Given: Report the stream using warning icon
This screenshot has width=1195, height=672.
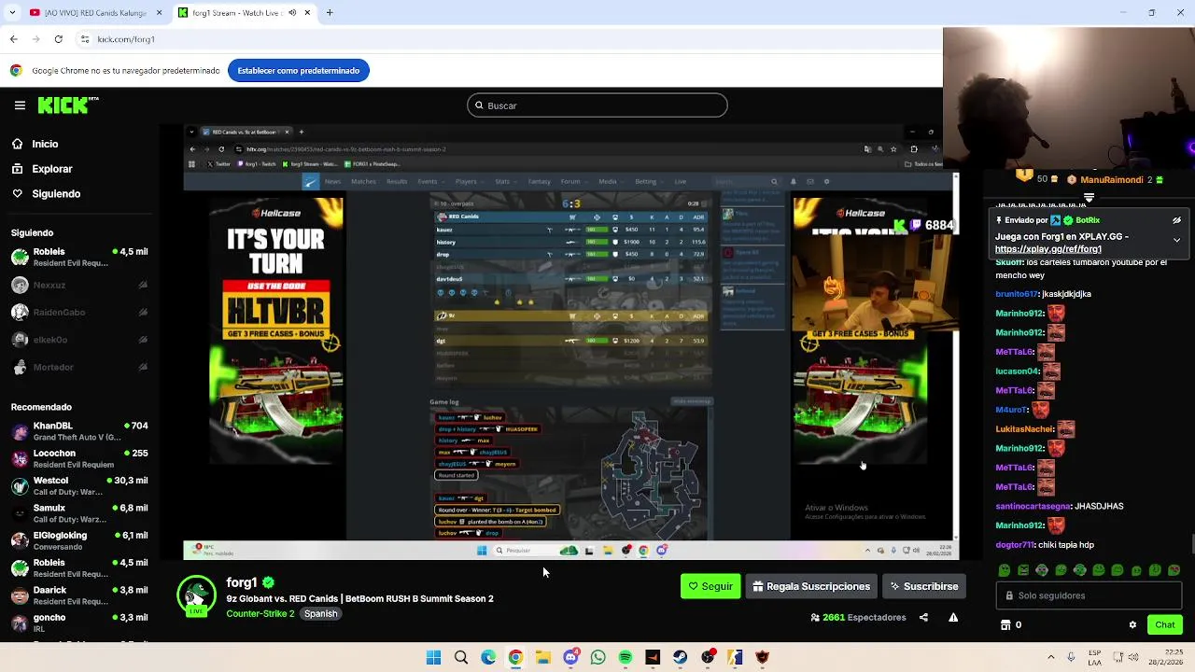Looking at the screenshot, I should point(953,617).
